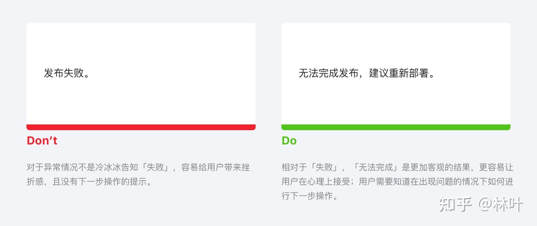Click the description starting with 相对于「失败」
This screenshot has width=537, height=226.
point(398,181)
